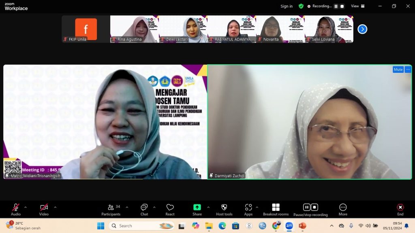415x233 pixels.
Task: Expand the video options arrow beside Video
Action: coord(55,207)
